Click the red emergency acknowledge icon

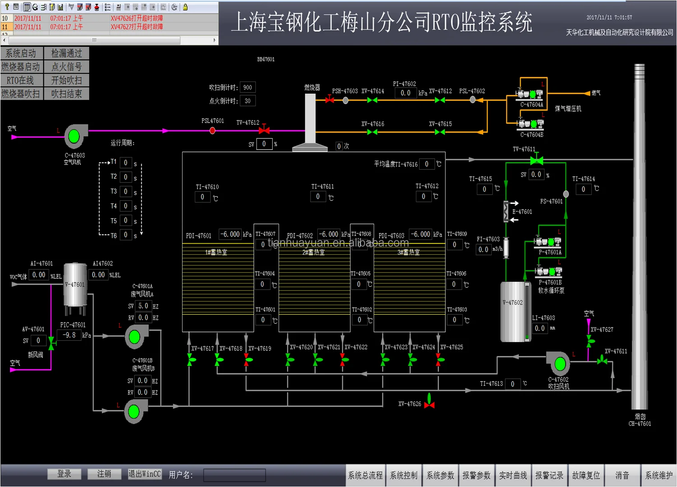point(96,7)
